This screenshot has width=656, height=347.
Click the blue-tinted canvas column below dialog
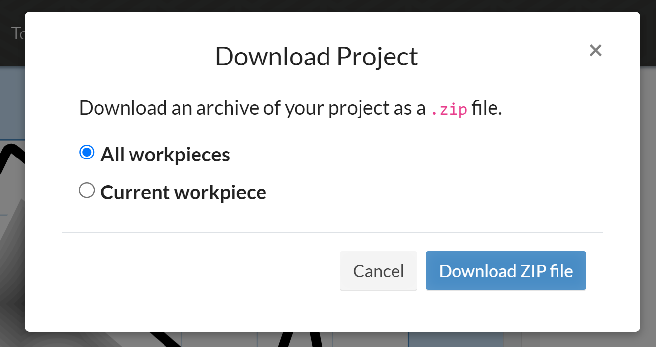(x=456, y=339)
